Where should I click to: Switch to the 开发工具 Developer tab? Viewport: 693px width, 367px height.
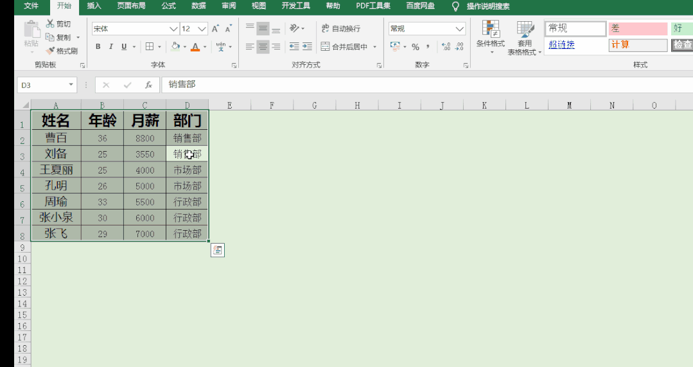295,6
